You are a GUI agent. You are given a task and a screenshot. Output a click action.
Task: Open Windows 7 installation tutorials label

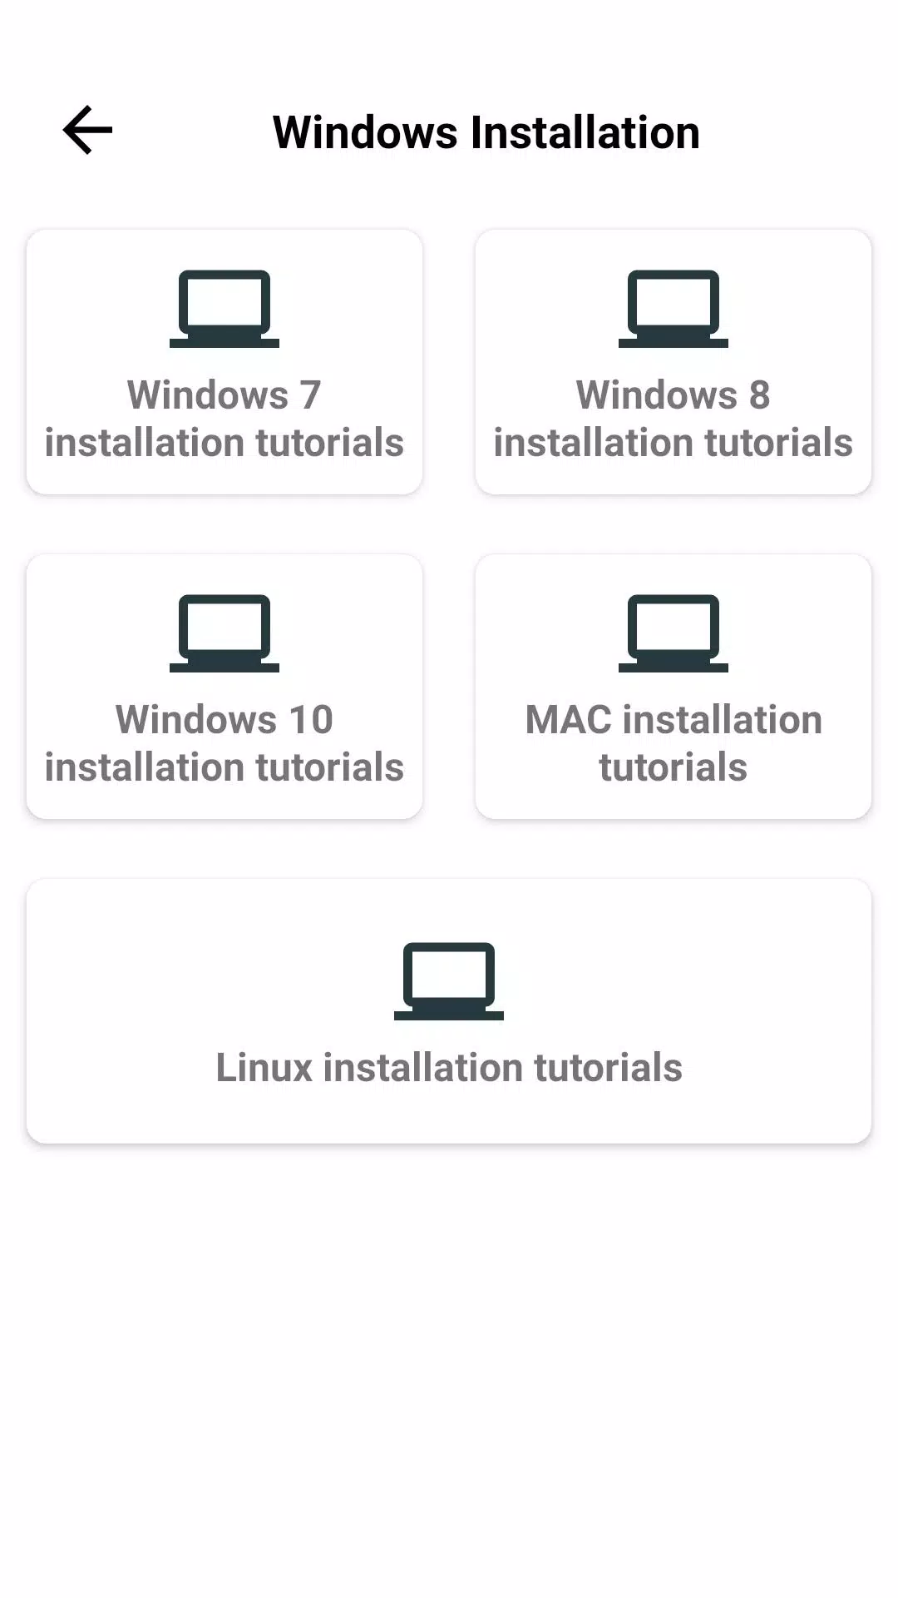pos(224,419)
